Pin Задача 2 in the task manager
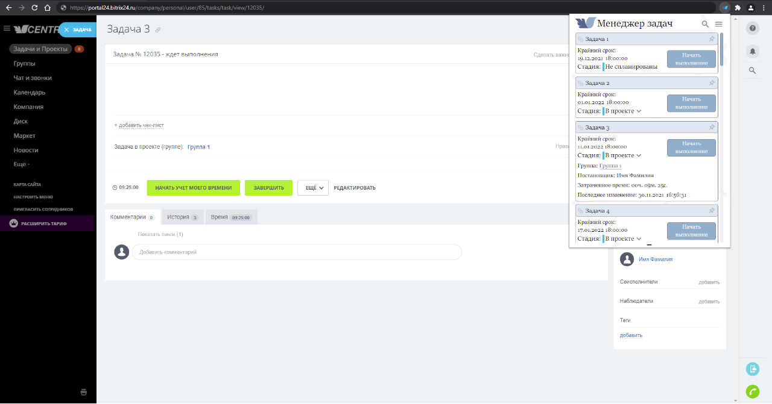 [712, 83]
